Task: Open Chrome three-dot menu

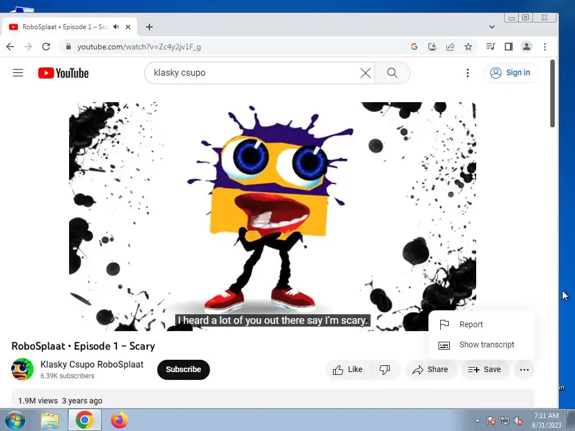Action: [x=545, y=47]
